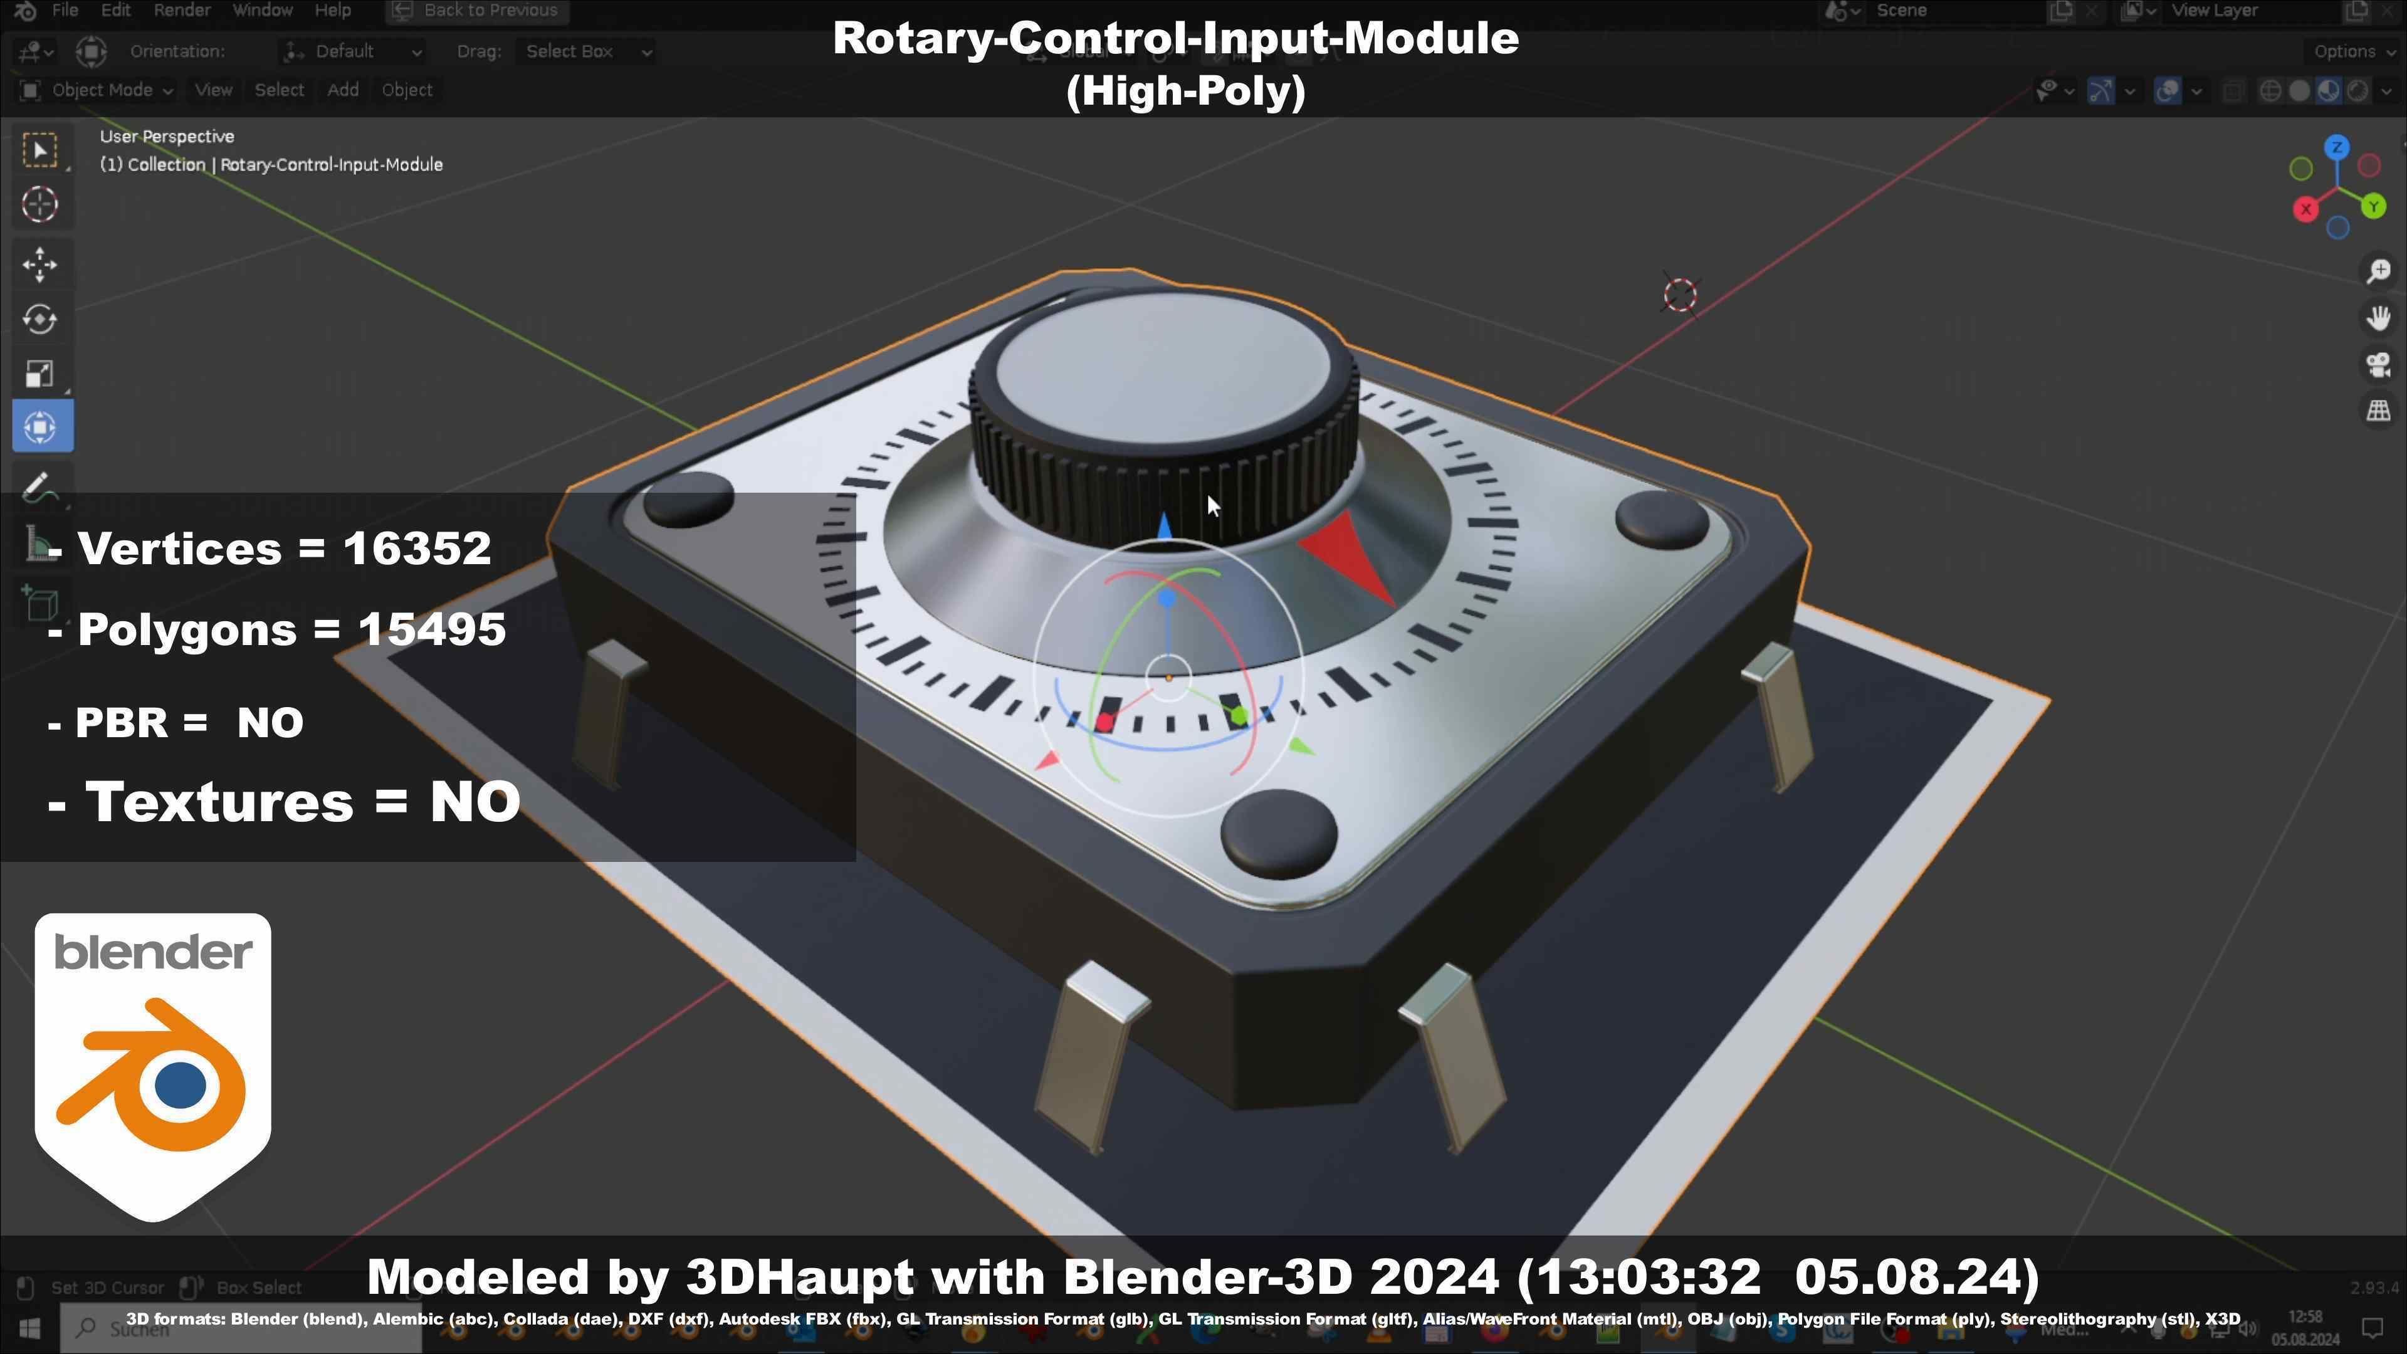
Task: Select the Scale tool
Action: point(40,374)
